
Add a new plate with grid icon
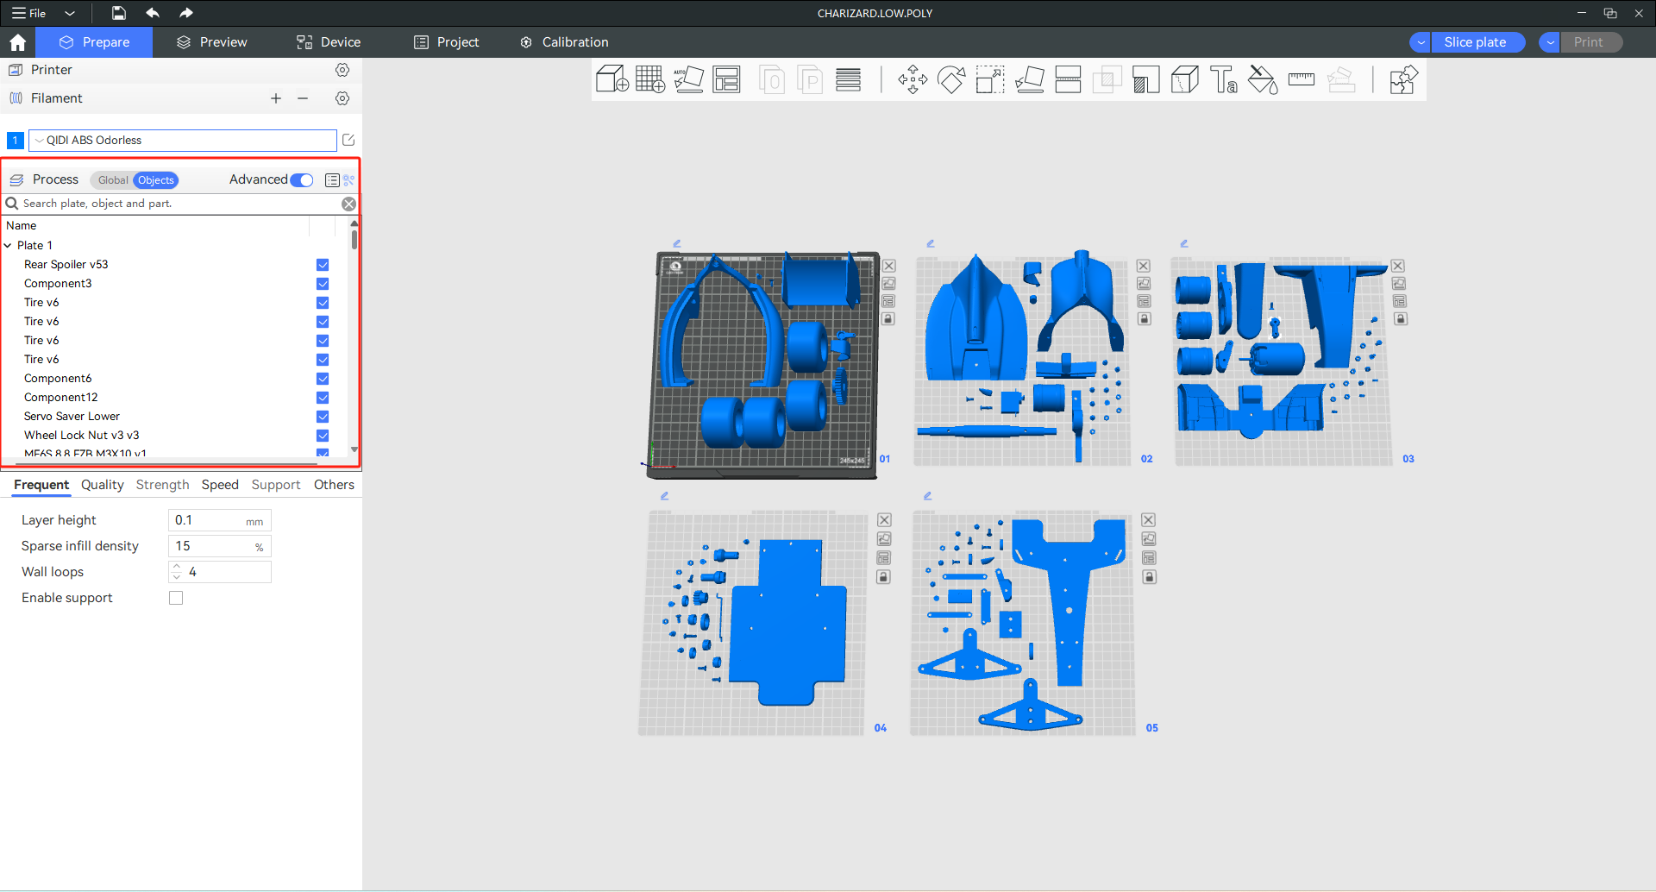(649, 80)
